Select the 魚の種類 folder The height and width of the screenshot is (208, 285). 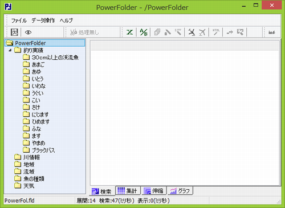[34, 178]
